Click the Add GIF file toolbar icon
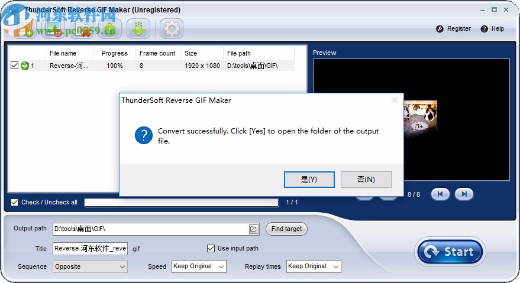 (x=24, y=28)
